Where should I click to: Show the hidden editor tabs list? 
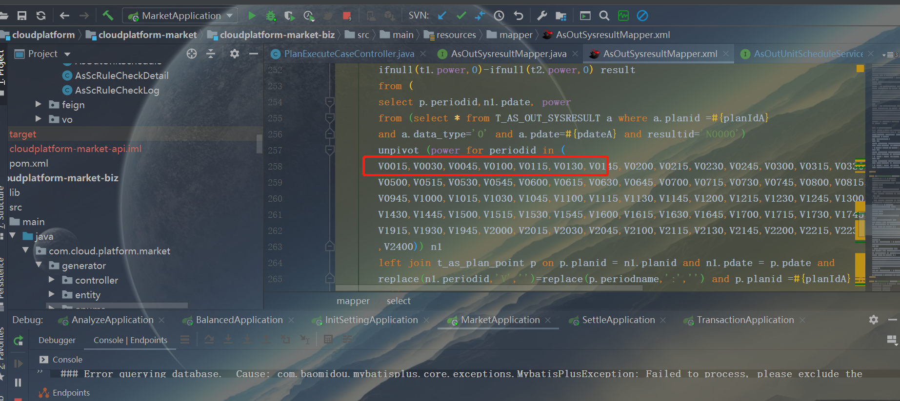[x=890, y=55]
